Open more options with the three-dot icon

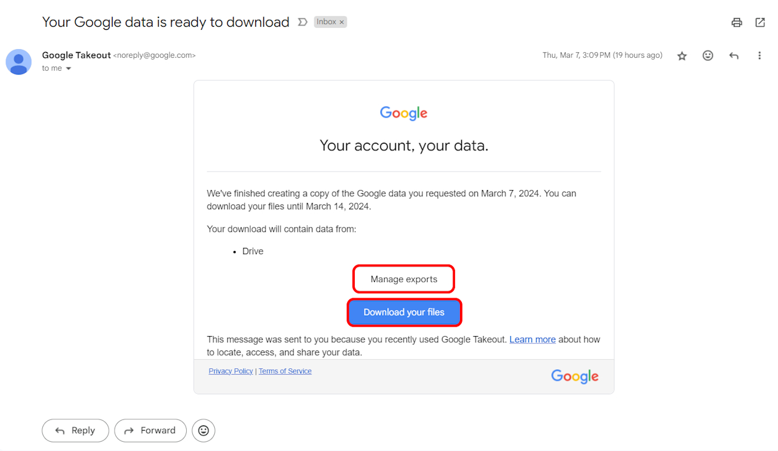click(x=759, y=55)
